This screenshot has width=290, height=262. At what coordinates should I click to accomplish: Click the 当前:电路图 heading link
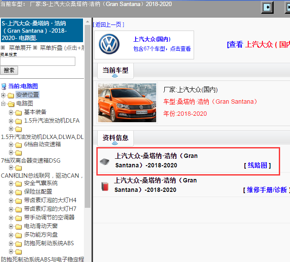[x=23, y=86]
